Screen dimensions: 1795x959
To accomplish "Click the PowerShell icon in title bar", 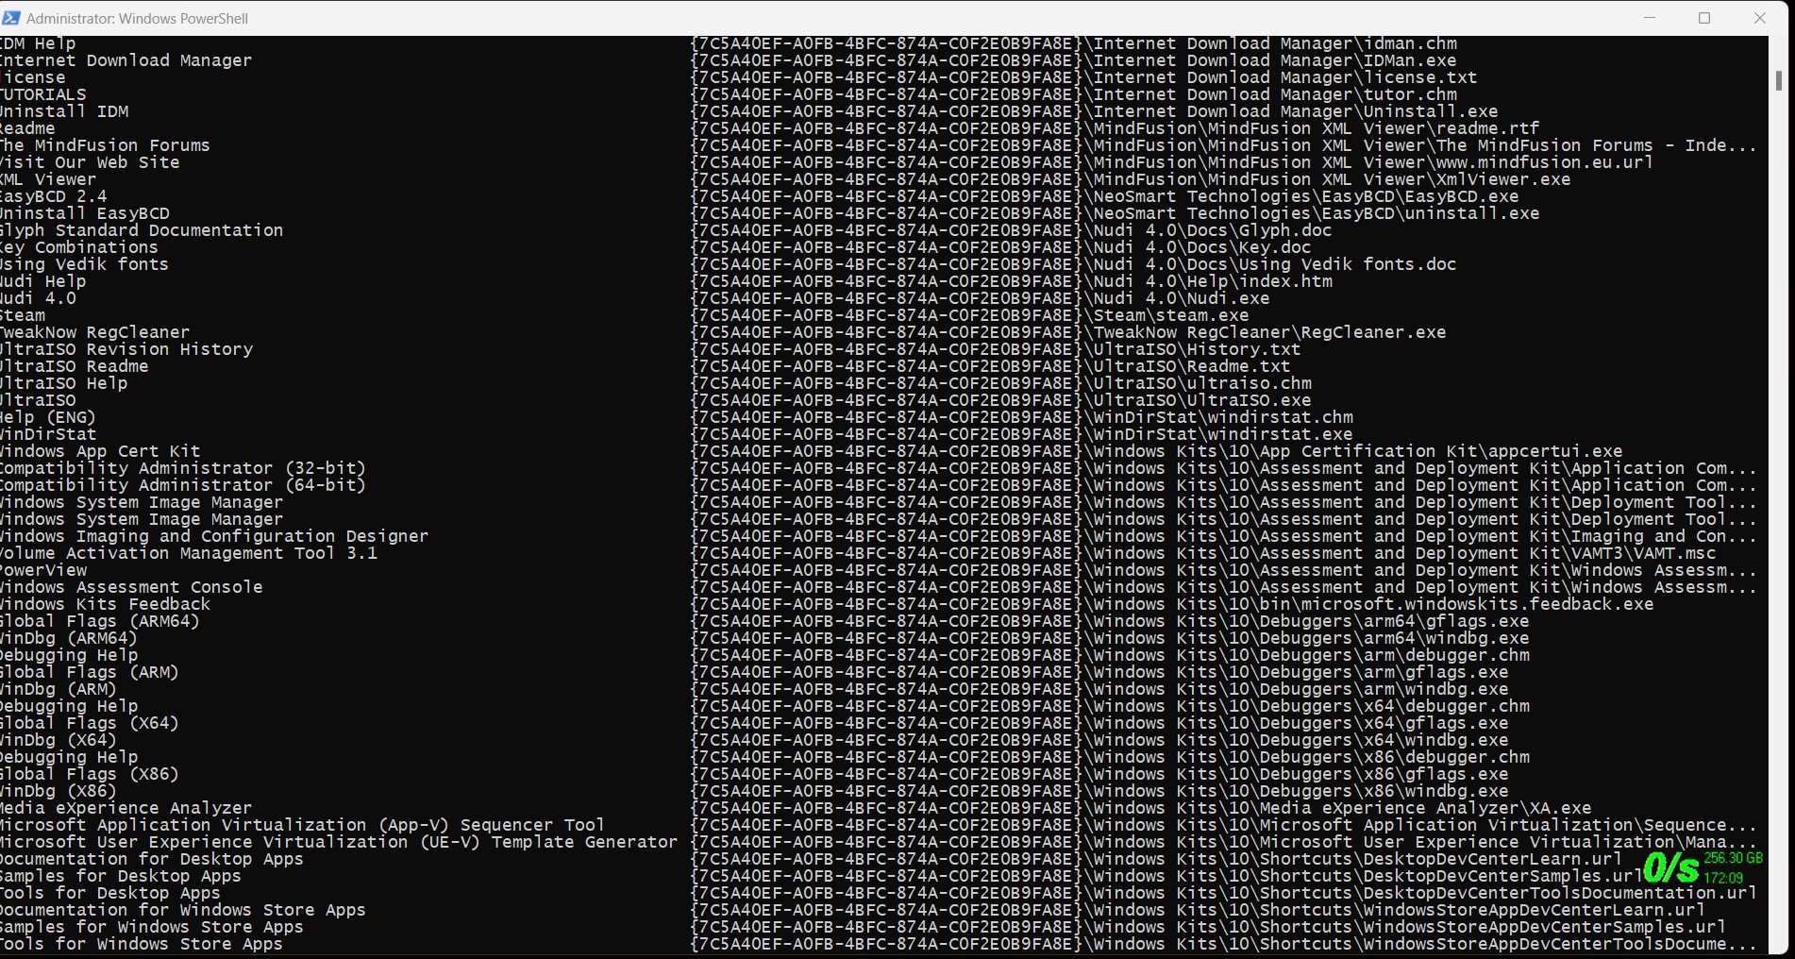I will click(10, 18).
